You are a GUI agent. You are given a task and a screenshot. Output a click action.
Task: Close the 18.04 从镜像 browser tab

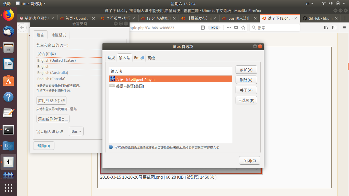pyautogui.click(x=174, y=18)
